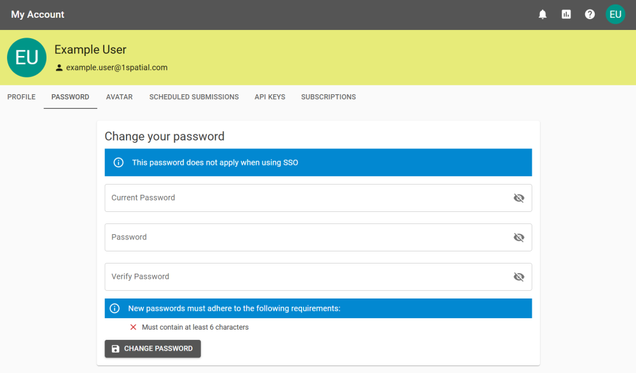The image size is (636, 373).
Task: Switch to the API Keys tab
Action: tap(270, 97)
